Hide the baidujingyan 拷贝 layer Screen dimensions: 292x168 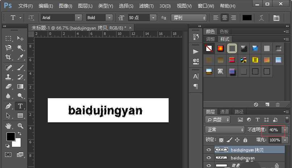[208, 150]
